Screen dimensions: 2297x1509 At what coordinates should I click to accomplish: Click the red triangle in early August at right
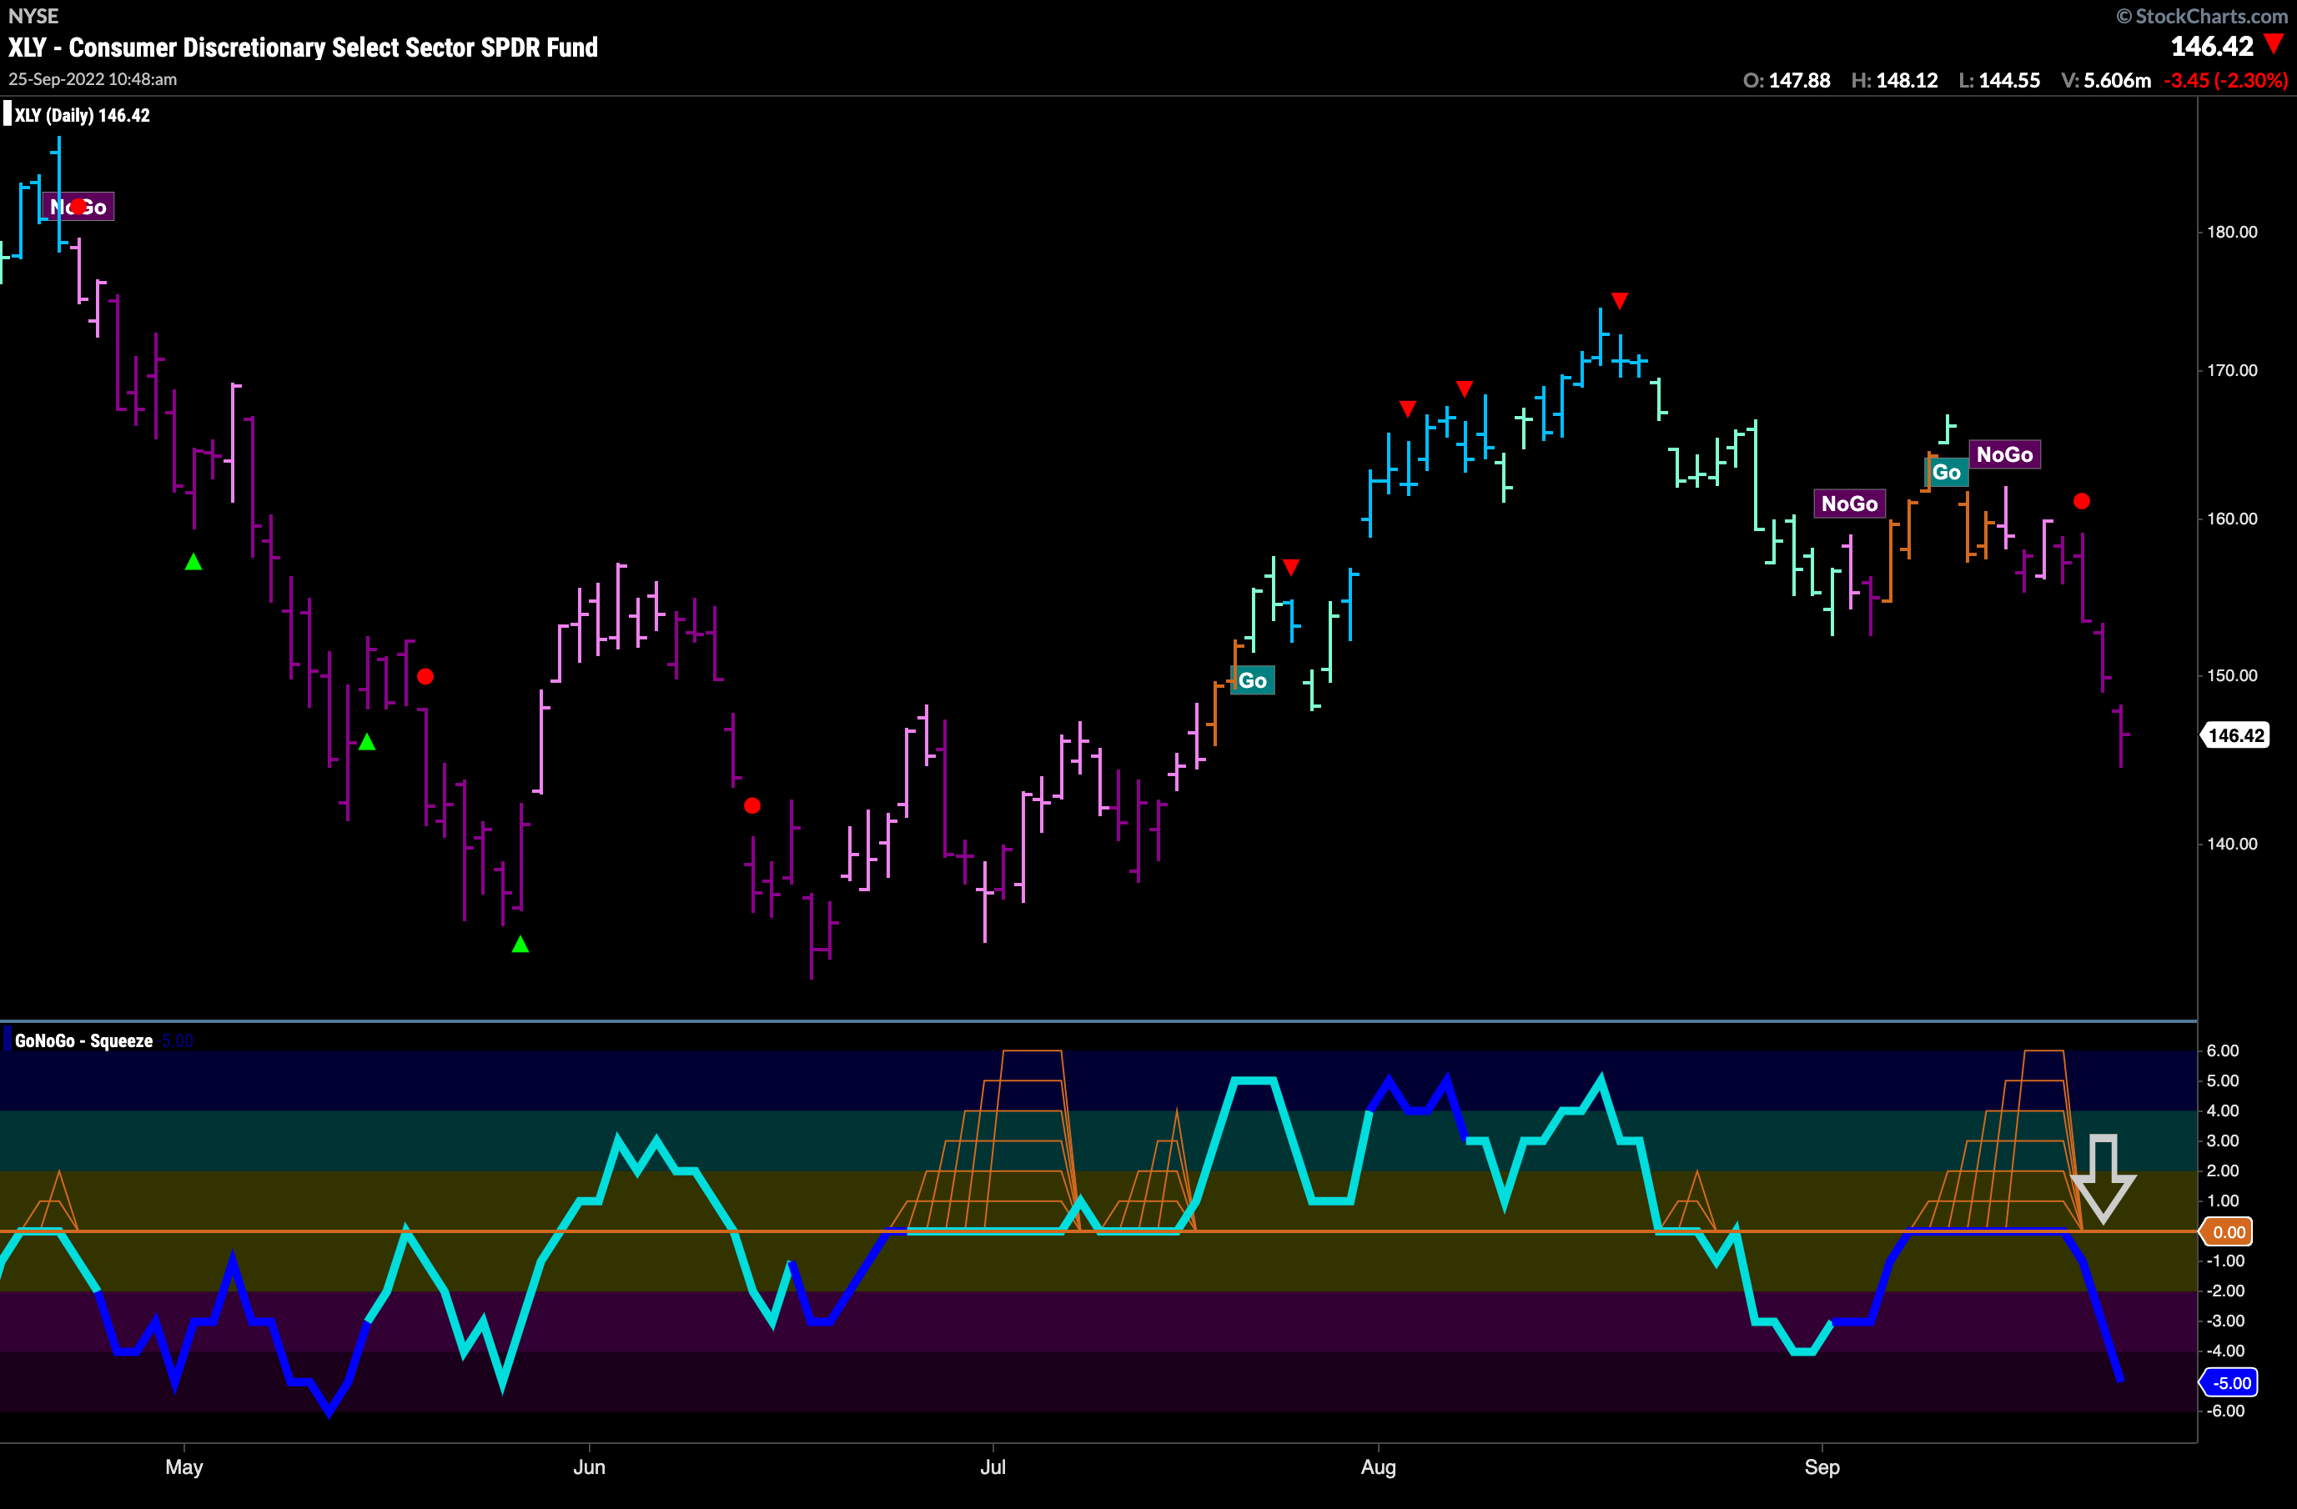pyautogui.click(x=1465, y=389)
